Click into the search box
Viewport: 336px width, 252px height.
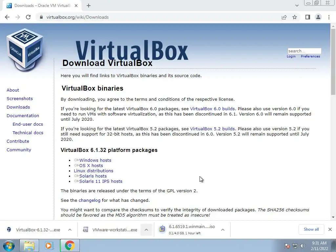[x=304, y=51]
